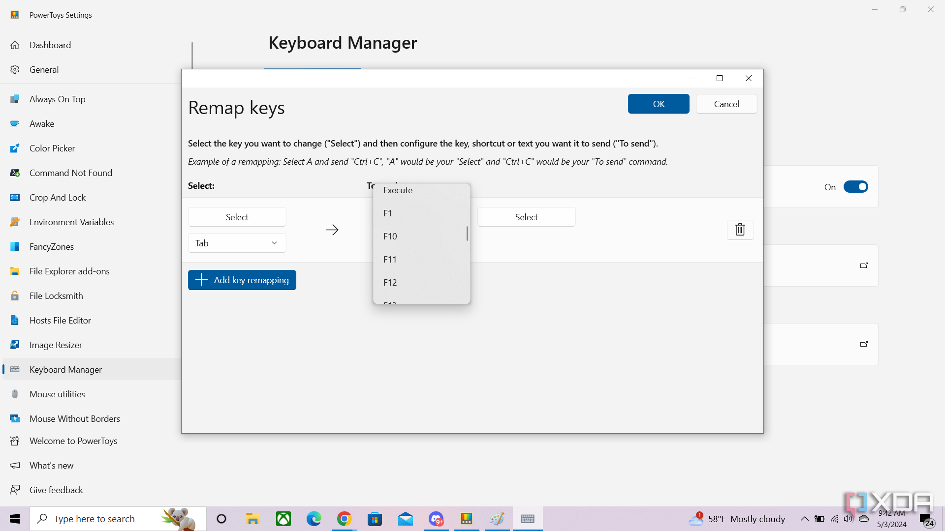Select F12 from the dropdown list
Viewport: 945px width, 531px height.
pos(421,282)
